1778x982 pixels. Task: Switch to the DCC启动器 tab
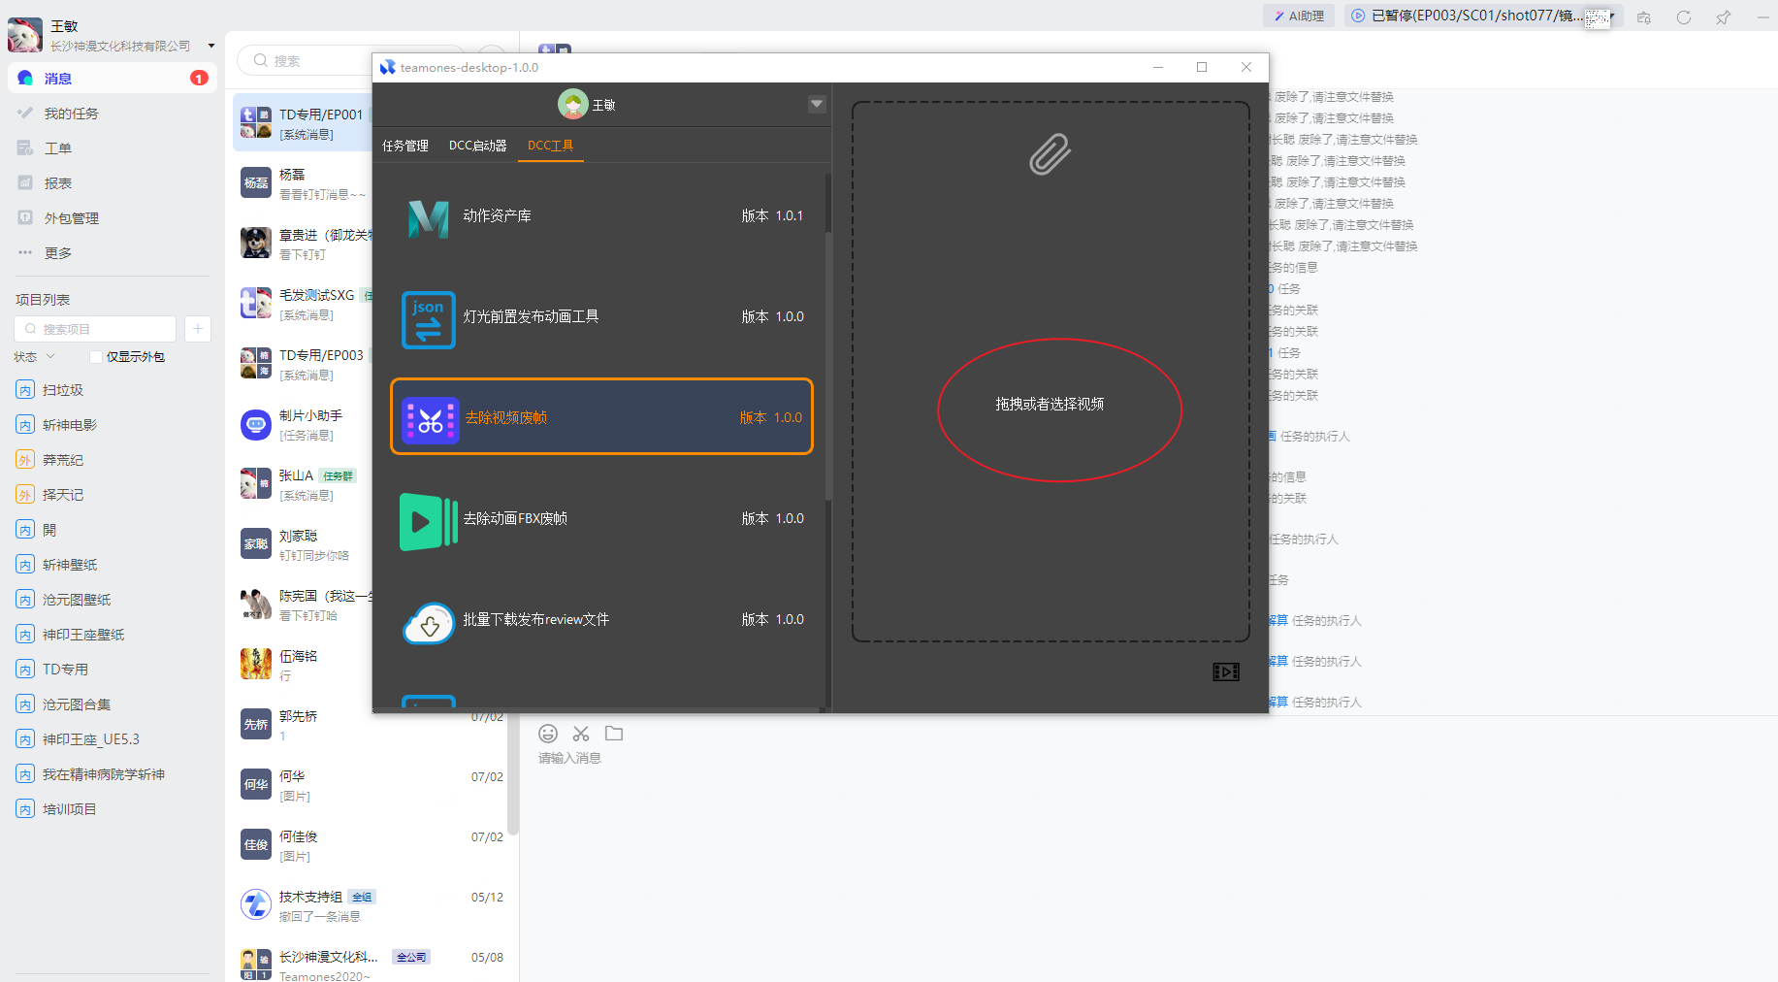[477, 146]
